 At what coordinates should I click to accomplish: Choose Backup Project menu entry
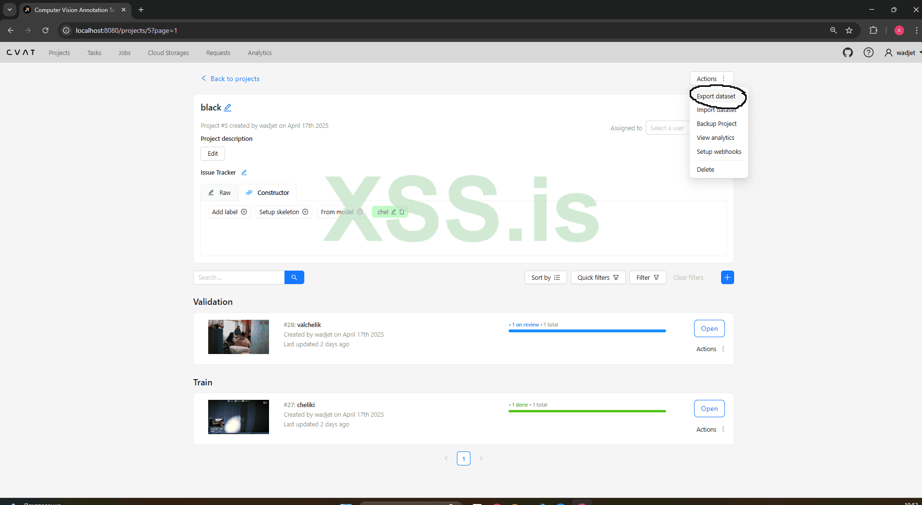click(x=719, y=124)
